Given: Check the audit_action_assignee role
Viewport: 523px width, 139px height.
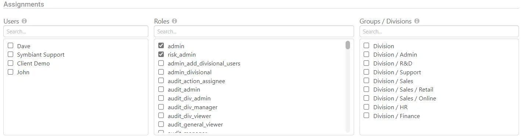Looking at the screenshot, I should (161, 81).
